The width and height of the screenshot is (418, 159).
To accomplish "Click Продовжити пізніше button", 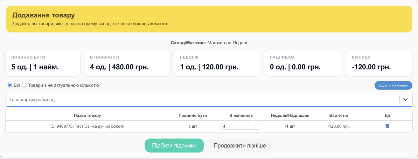I will pyautogui.click(x=240, y=145).
